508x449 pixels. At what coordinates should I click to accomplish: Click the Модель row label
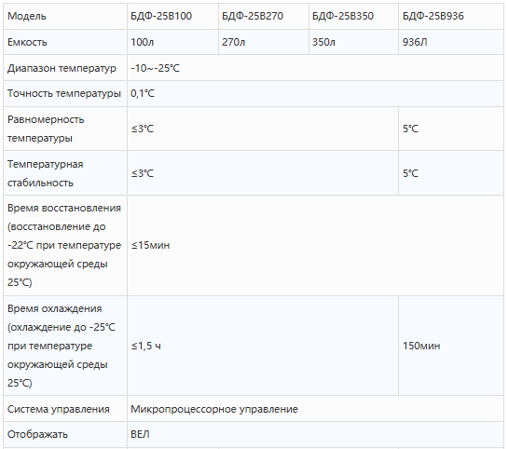[27, 16]
